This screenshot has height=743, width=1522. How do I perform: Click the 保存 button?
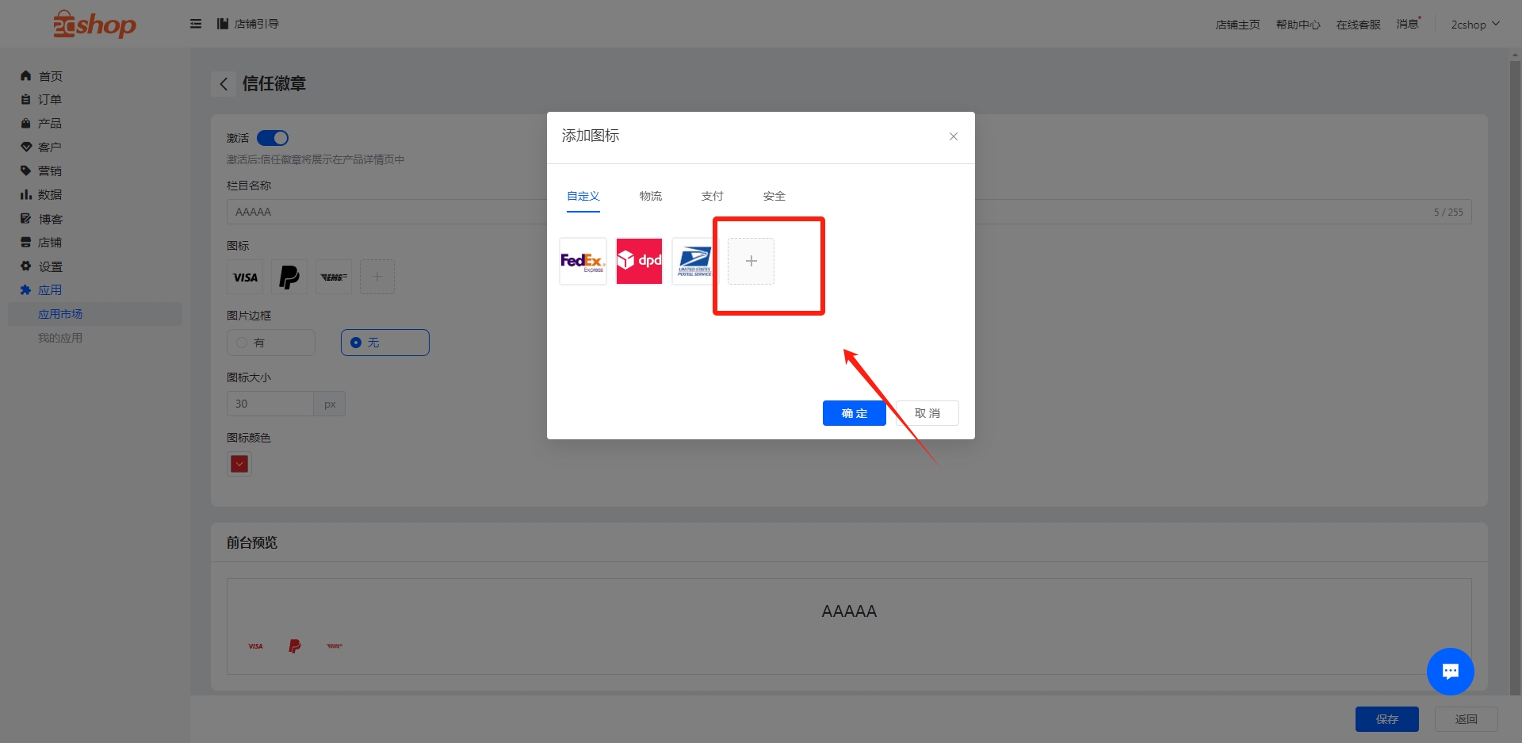pos(1386,719)
